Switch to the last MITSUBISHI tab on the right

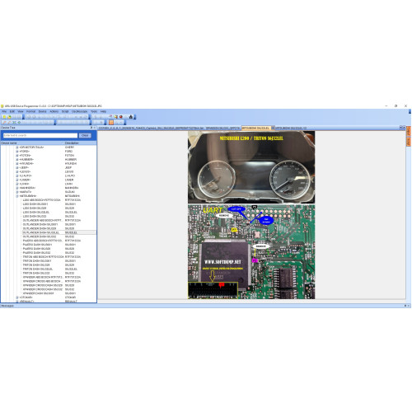coord(291,129)
